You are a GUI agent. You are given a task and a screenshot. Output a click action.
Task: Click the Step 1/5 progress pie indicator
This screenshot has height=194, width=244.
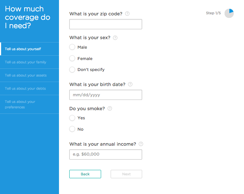tap(229, 14)
